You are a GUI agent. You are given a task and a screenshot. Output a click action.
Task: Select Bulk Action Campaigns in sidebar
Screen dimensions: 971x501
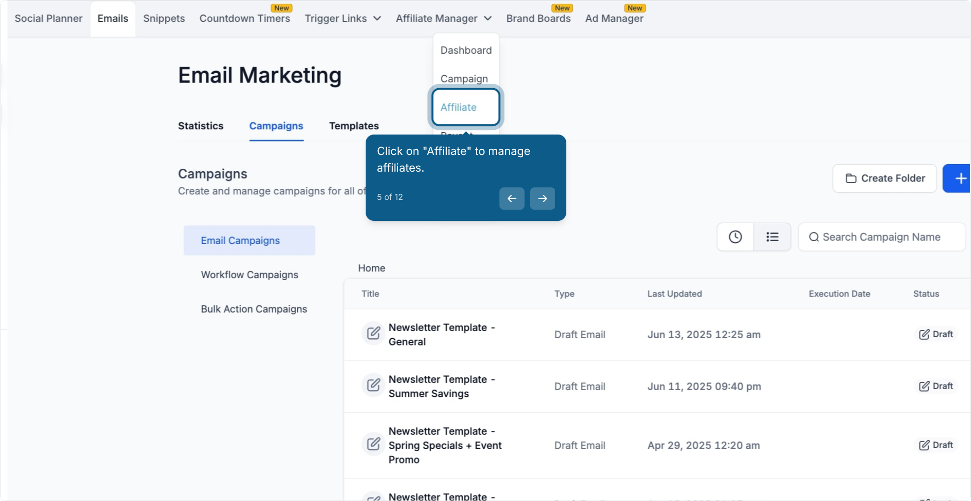(254, 309)
